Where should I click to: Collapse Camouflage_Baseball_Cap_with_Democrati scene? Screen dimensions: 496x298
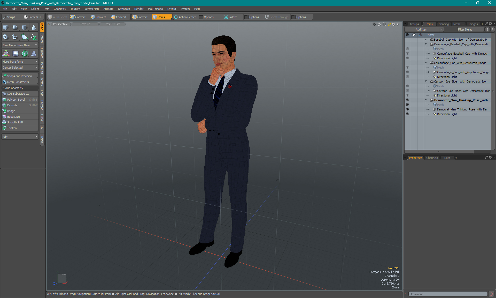click(x=426, y=44)
